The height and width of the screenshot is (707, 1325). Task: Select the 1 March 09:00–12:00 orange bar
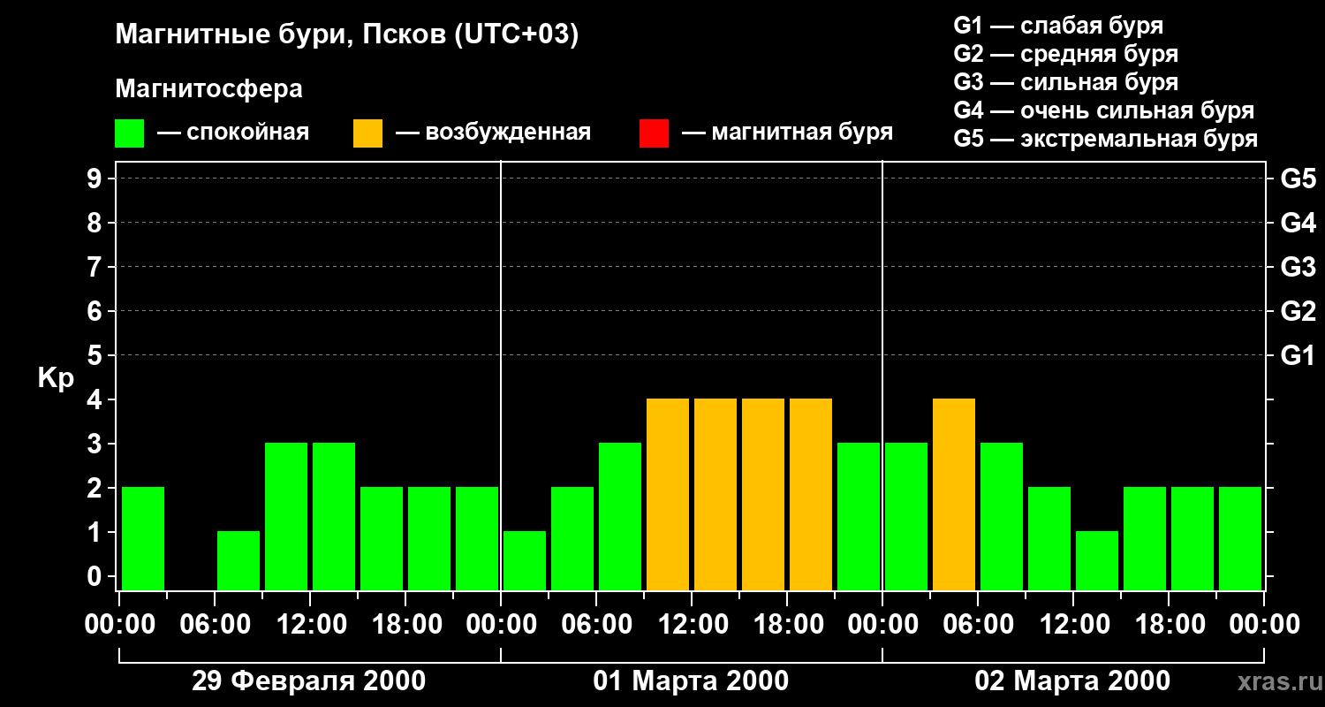[x=668, y=494]
